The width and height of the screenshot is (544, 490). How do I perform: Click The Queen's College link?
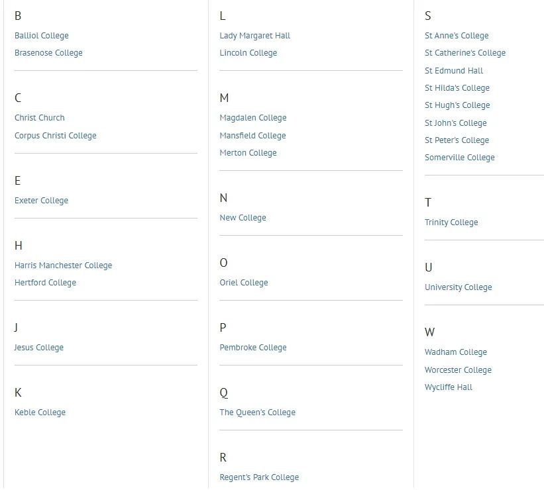tap(257, 413)
